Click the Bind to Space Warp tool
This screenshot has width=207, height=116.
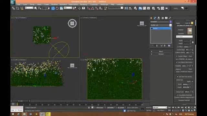(22, 8)
